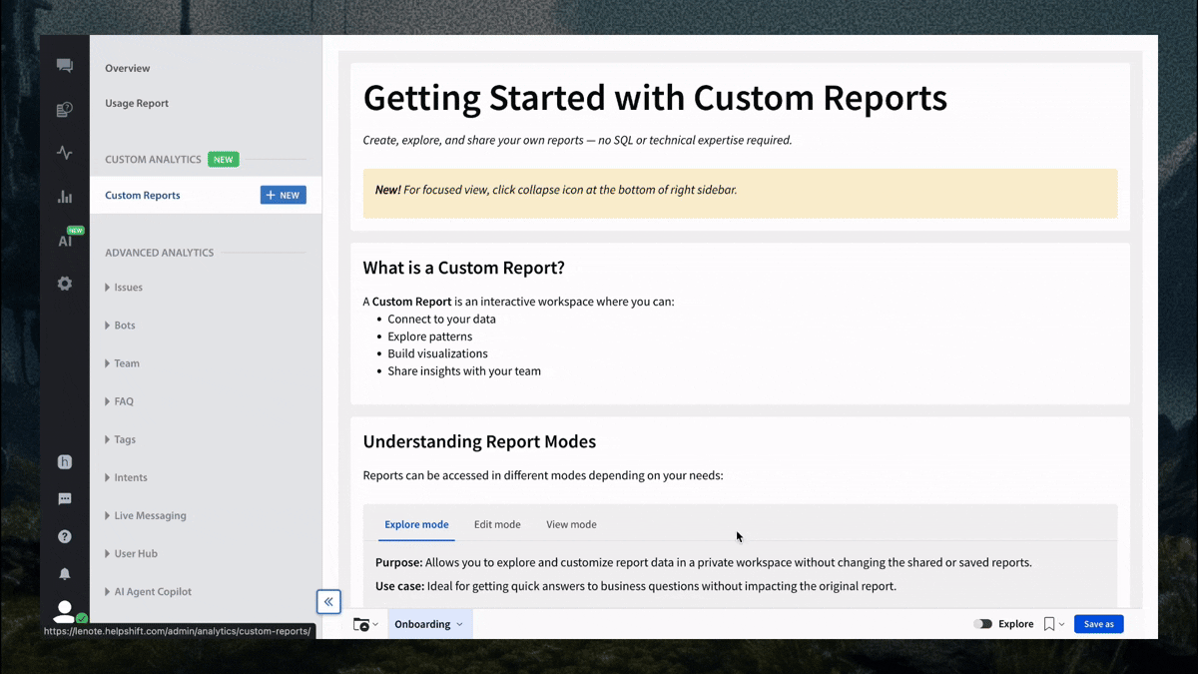
Task: Switch to the View mode tab
Action: pyautogui.click(x=571, y=524)
